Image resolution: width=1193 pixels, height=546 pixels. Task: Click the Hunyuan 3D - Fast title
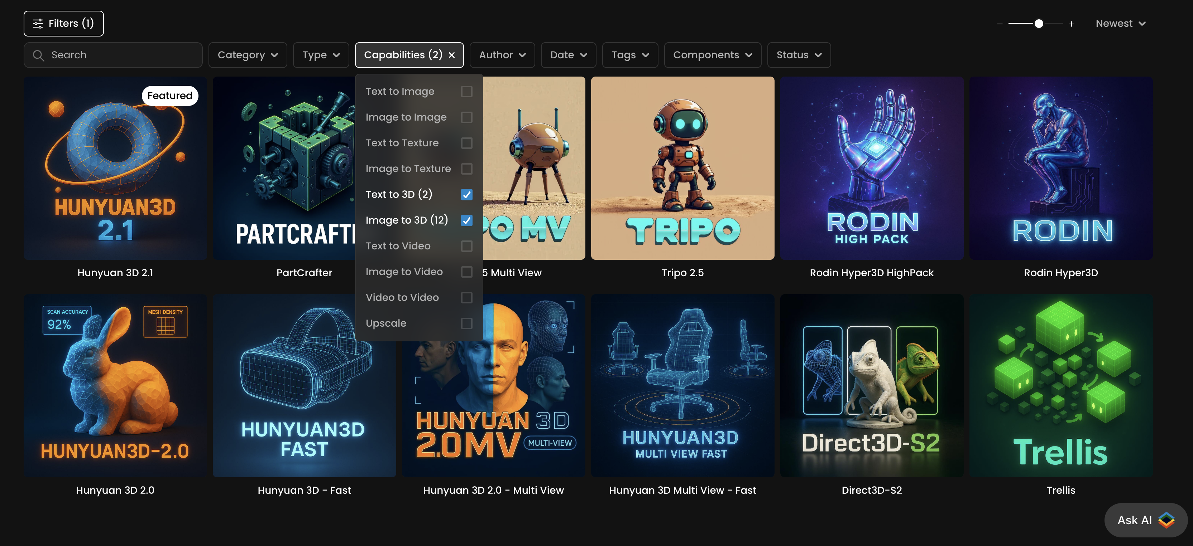304,490
